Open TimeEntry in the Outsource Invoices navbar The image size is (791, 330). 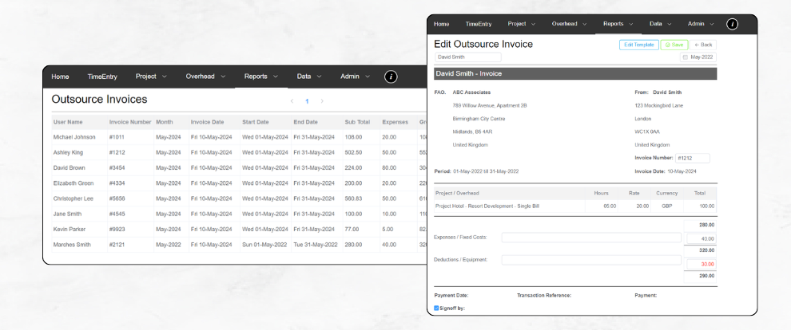tap(102, 77)
